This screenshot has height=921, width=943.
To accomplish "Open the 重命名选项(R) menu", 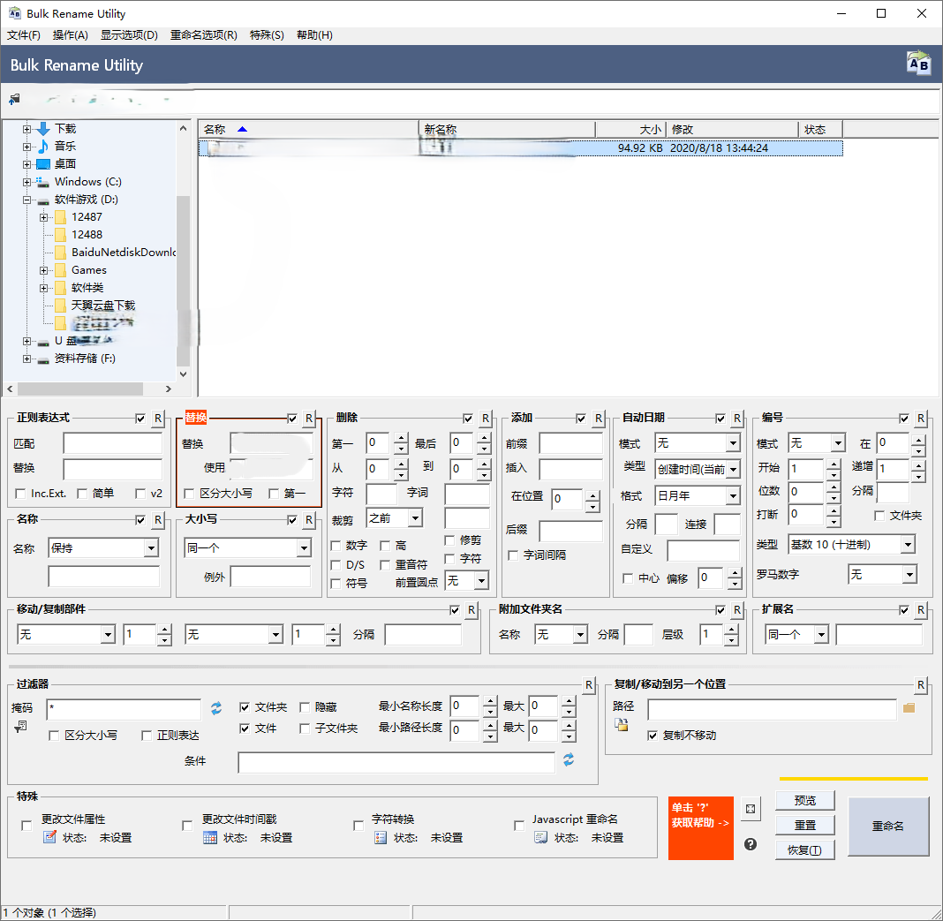I will click(x=203, y=35).
